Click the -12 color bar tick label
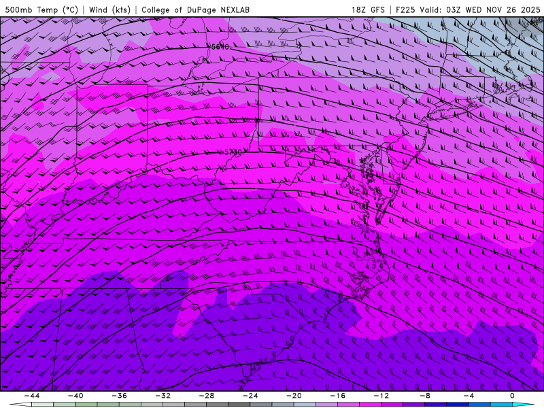The image size is (544, 408). [x=381, y=396]
